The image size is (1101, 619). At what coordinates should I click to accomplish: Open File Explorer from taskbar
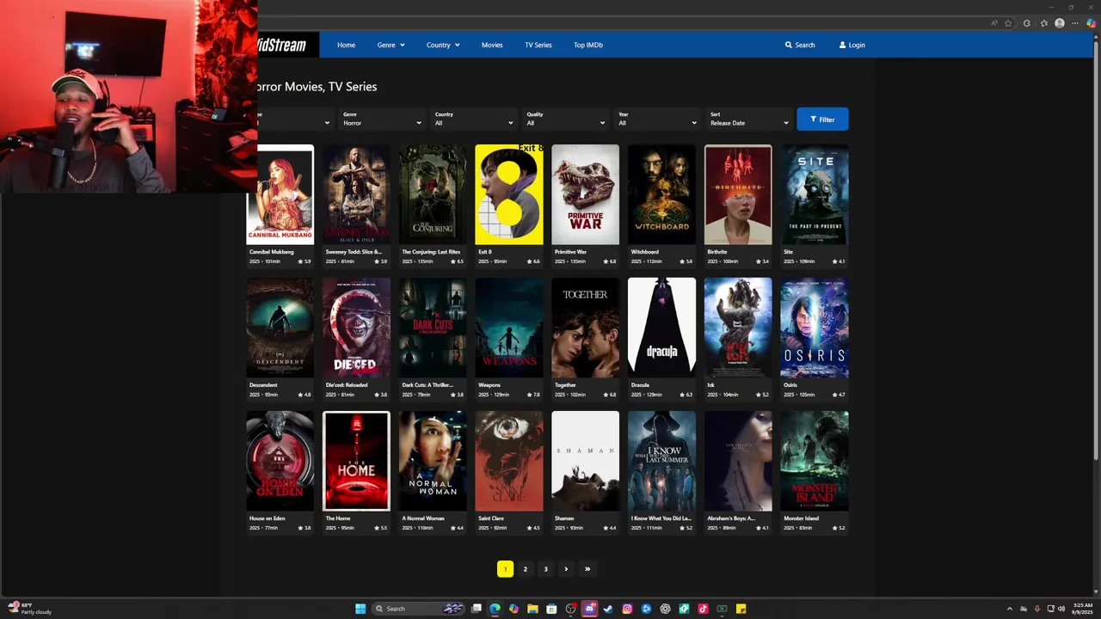pos(532,609)
